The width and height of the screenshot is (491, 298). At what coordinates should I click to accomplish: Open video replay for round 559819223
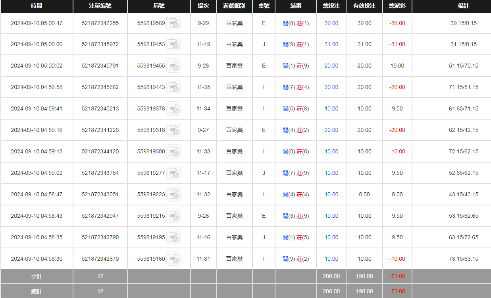[x=173, y=195]
